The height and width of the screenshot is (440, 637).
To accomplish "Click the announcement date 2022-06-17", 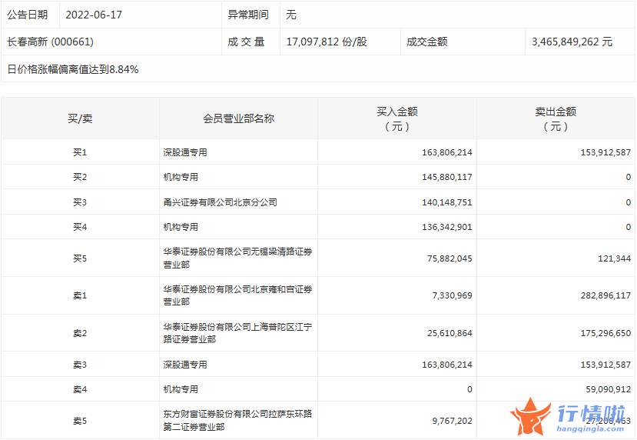I will pyautogui.click(x=94, y=15).
